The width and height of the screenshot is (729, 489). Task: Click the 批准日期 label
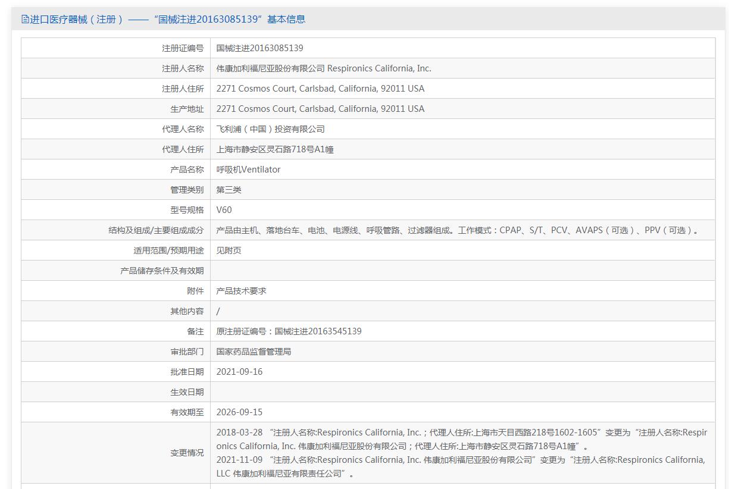(187, 372)
